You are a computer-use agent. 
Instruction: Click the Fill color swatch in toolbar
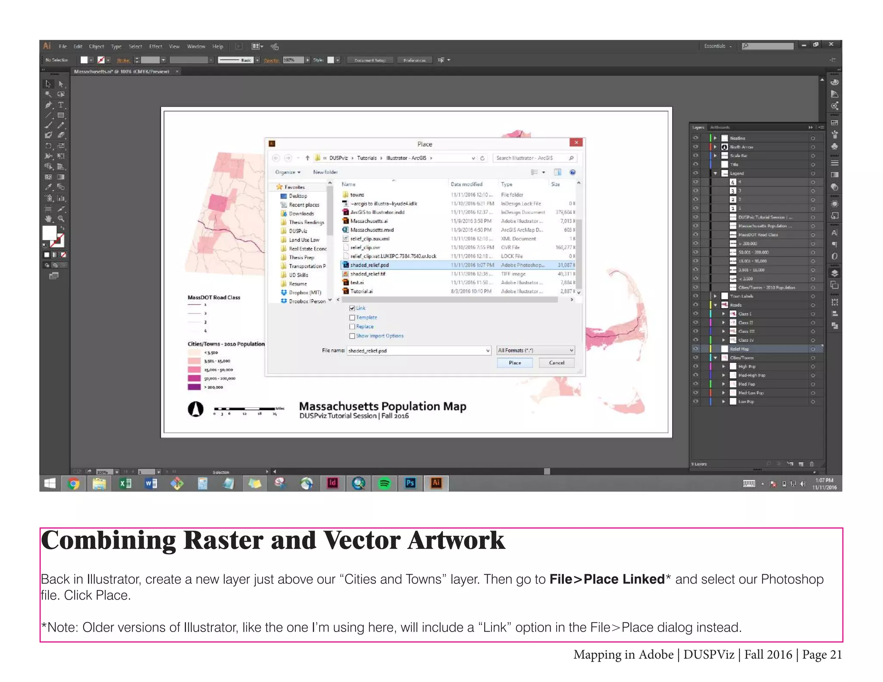[49, 233]
